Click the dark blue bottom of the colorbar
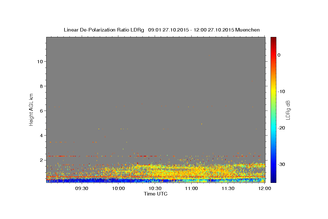328x219 pixels. [x=273, y=179]
